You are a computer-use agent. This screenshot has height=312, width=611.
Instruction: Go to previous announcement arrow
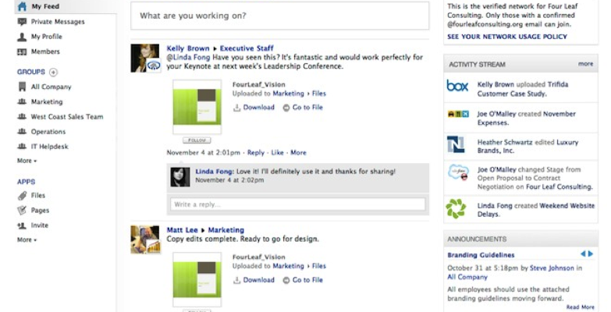click(x=582, y=254)
